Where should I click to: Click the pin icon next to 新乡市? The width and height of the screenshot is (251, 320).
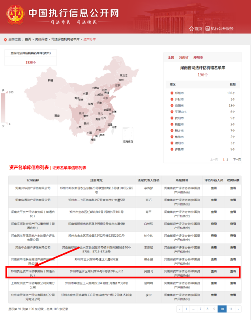coord(172,131)
